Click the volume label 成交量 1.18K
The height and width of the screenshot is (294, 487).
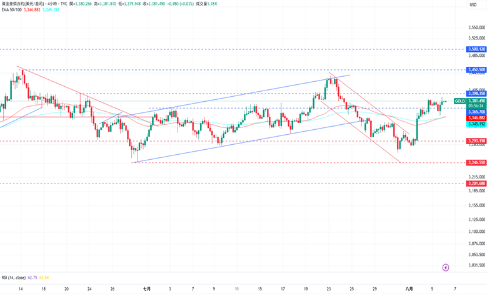pos(206,4)
